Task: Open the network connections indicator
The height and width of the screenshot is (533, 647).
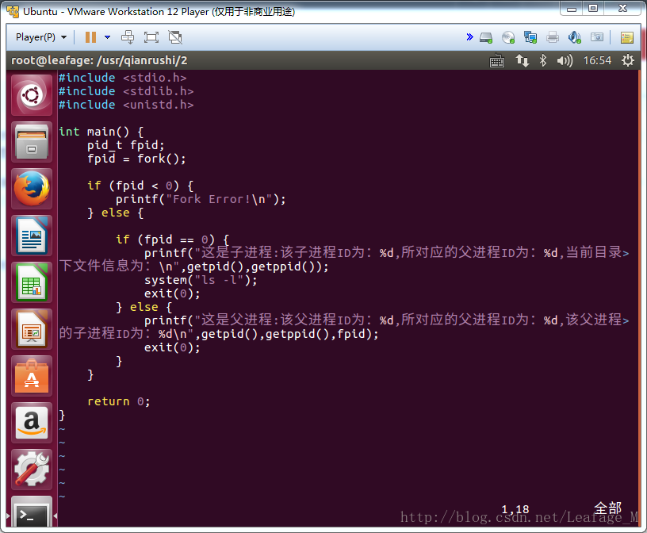Action: tap(522, 61)
